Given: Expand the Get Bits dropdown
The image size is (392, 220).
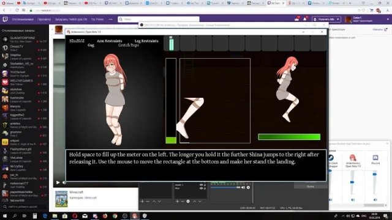Looking at the screenshot, I should pos(338,19).
